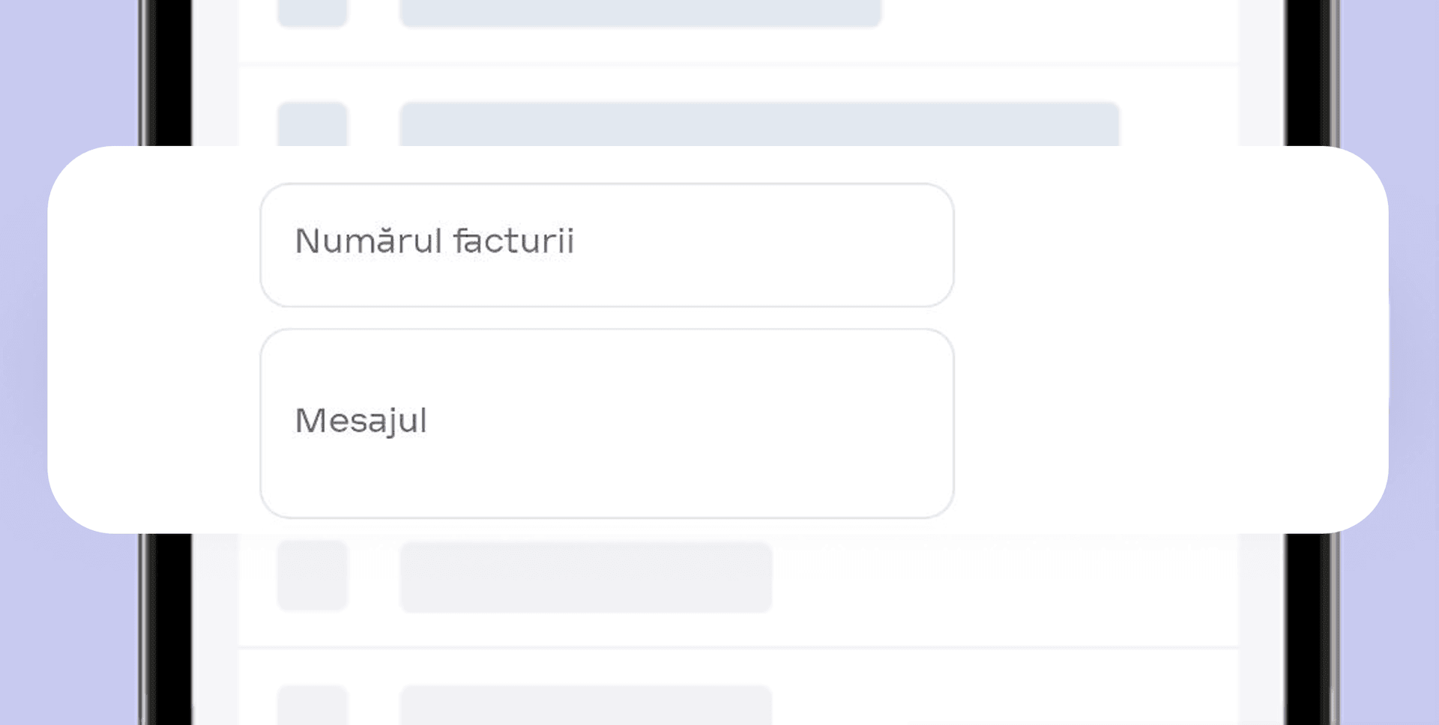This screenshot has width=1439, height=725.
Task: Tap the blue-gray square icon cut off at the top edge
Action: 313,13
